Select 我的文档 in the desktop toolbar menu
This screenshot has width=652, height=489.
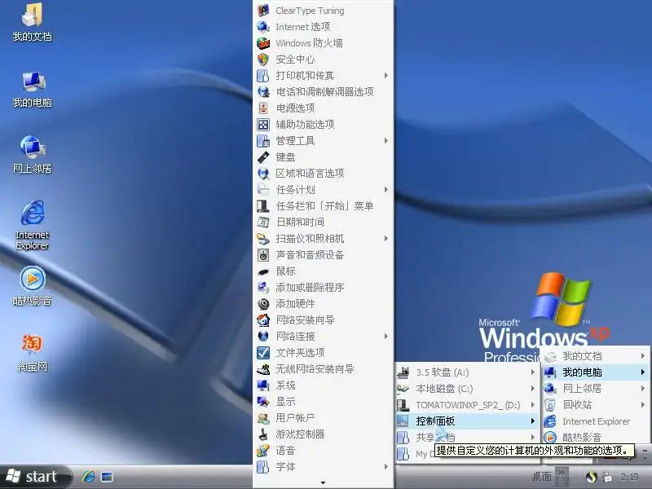pos(596,356)
